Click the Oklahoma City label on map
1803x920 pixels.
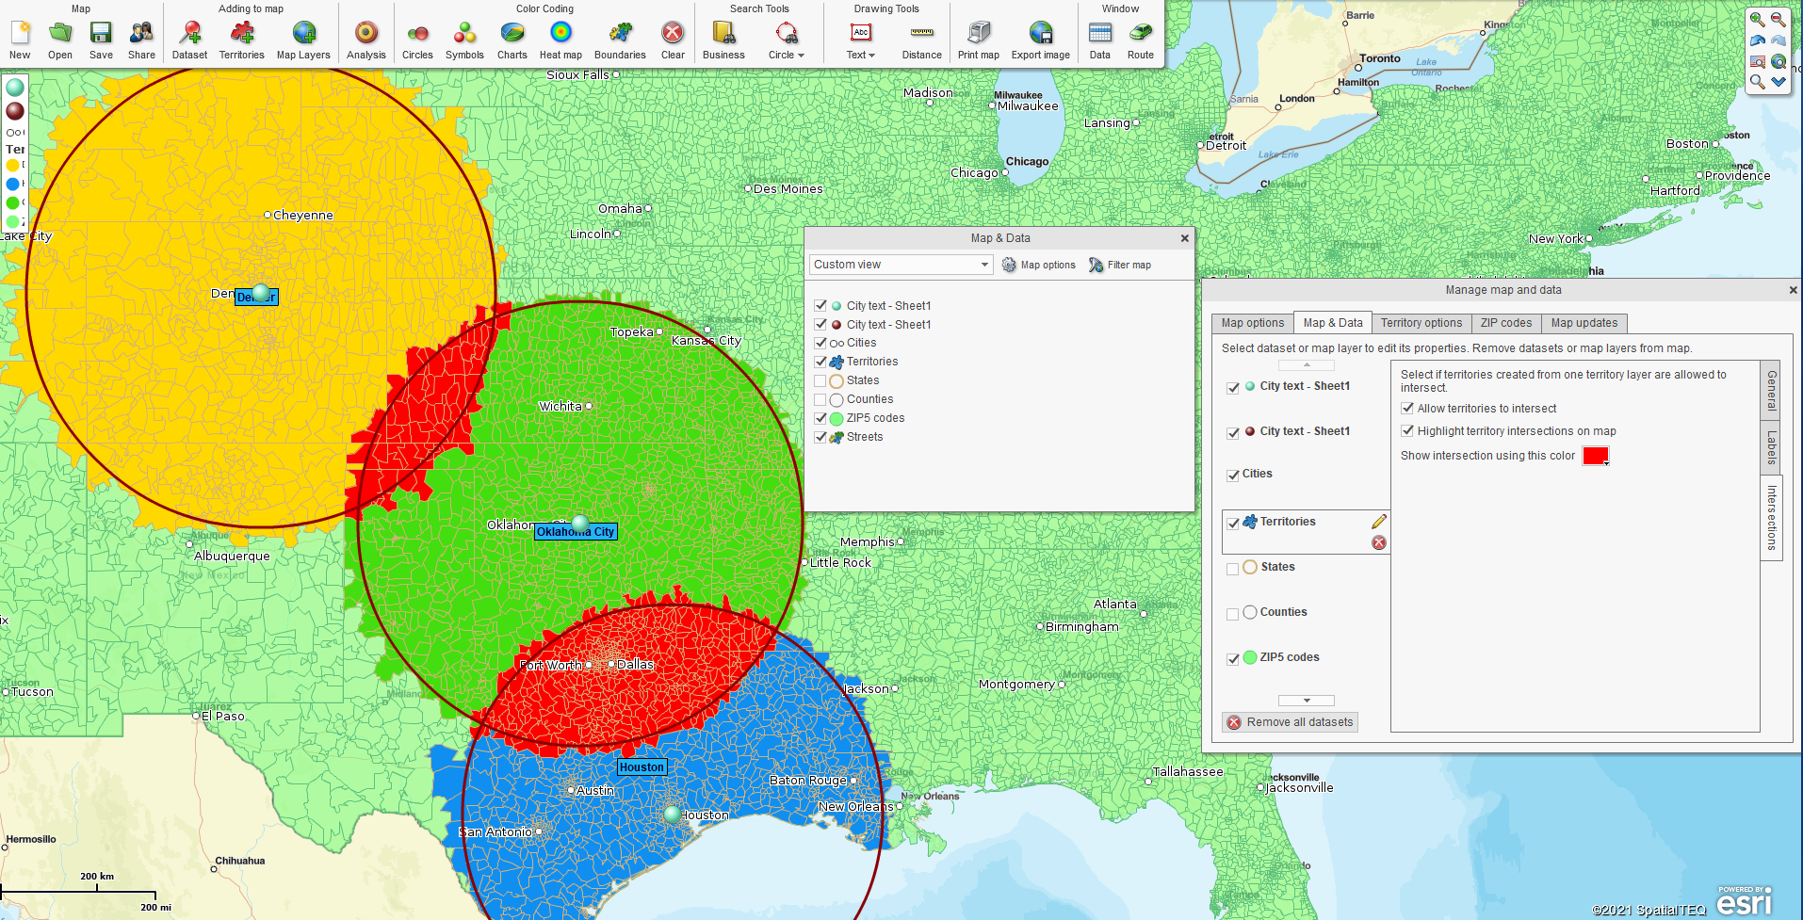pos(576,532)
